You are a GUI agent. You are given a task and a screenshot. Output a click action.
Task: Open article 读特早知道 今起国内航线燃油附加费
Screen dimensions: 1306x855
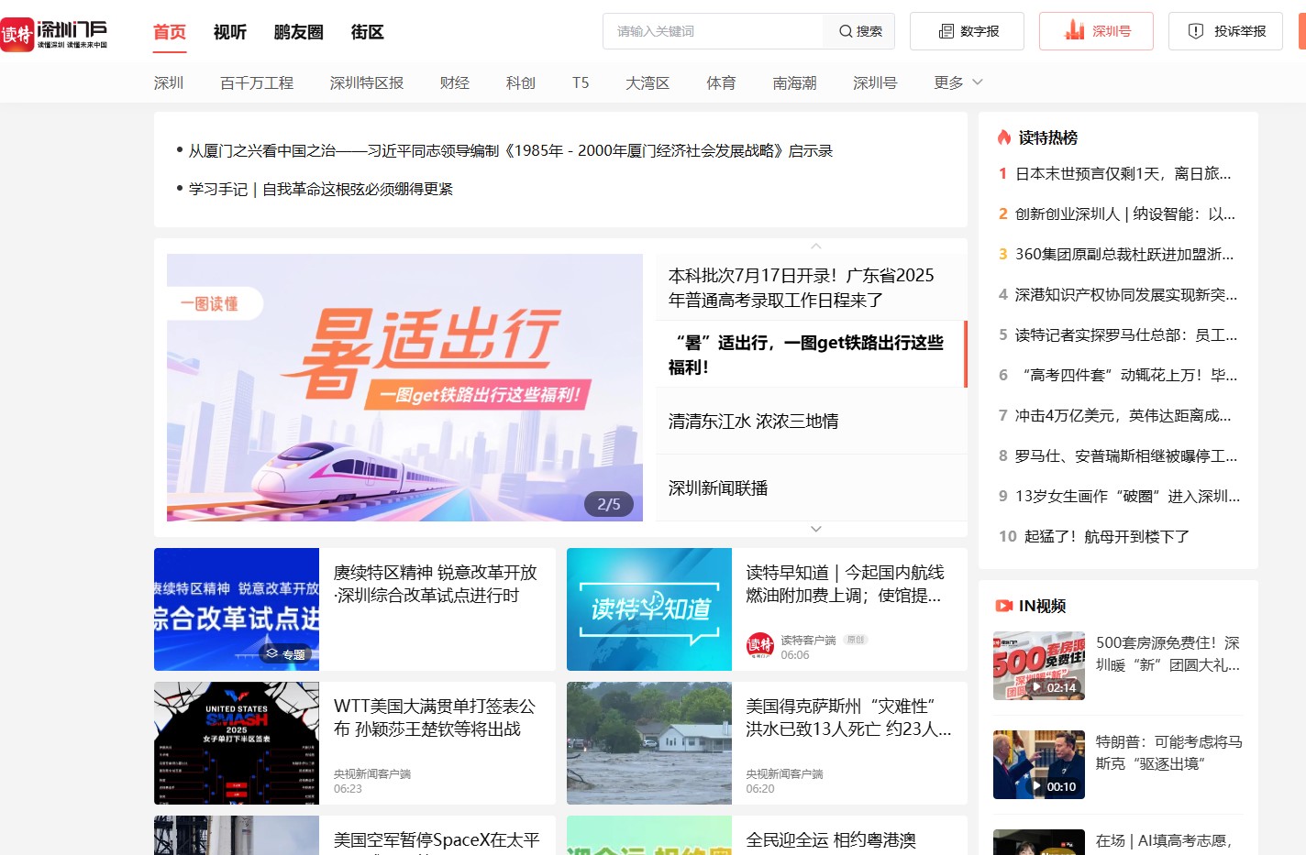[x=845, y=584]
